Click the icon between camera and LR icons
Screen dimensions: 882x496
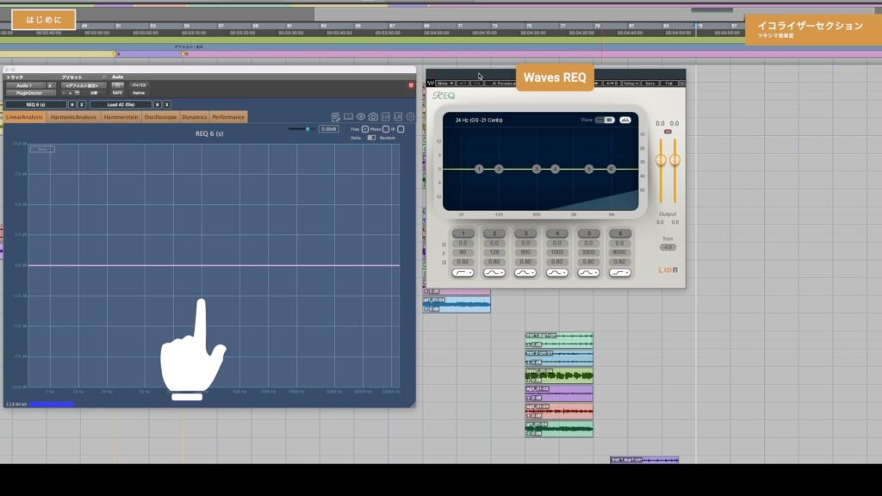[x=385, y=117]
